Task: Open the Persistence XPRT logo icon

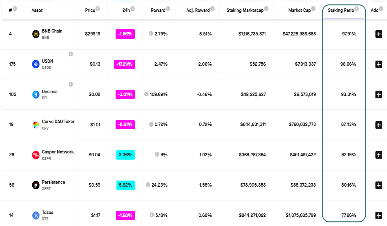Action: (x=36, y=185)
